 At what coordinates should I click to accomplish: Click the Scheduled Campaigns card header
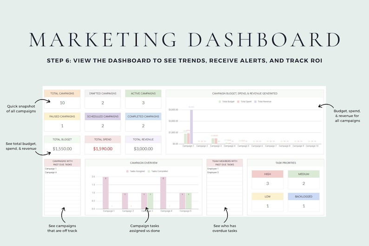coord(103,117)
